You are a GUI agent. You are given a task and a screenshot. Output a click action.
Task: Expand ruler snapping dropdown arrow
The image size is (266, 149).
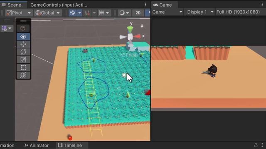click(108, 13)
